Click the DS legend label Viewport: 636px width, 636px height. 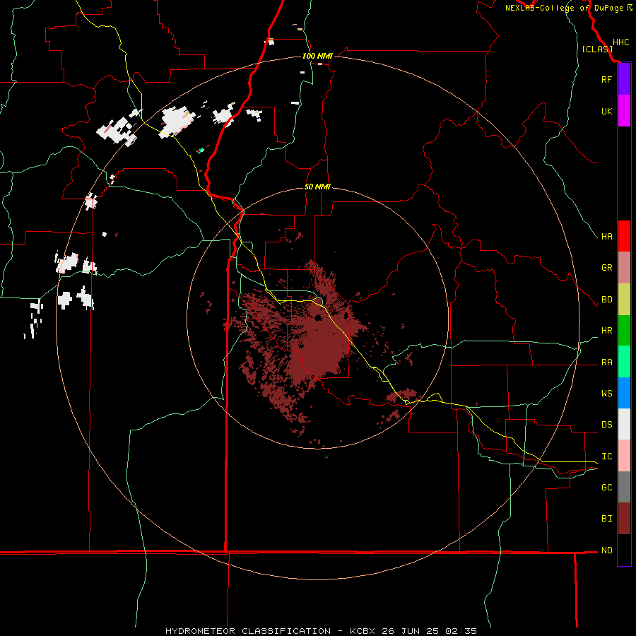click(x=606, y=424)
